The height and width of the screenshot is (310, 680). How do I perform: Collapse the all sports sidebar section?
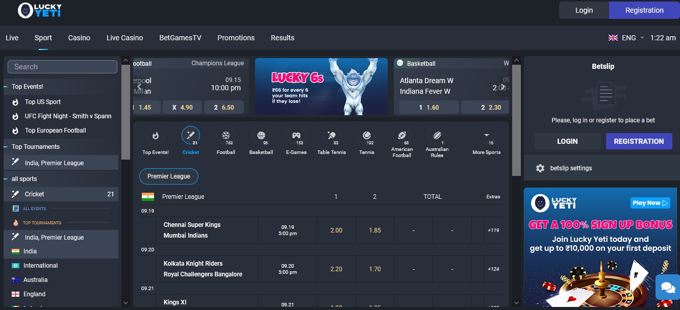tap(61, 179)
